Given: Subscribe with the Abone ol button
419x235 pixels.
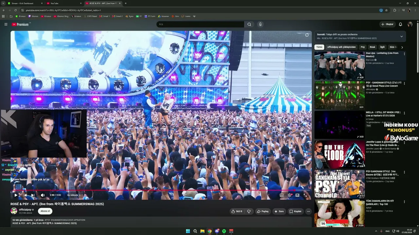Looking at the screenshot, I should (x=45, y=211).
